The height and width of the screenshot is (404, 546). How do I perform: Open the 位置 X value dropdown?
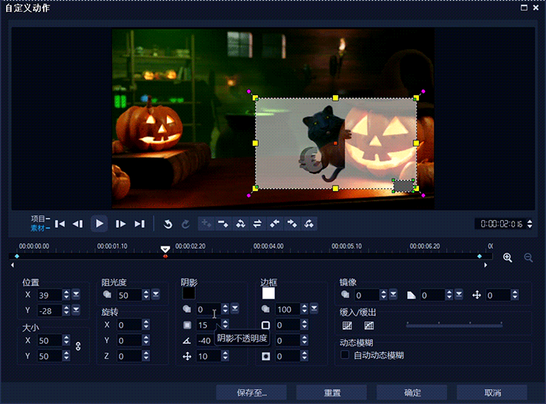(x=77, y=295)
